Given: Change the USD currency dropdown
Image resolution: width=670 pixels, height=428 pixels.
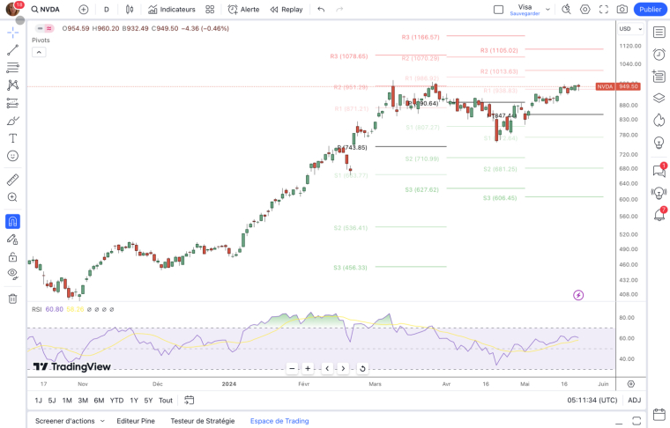Looking at the screenshot, I should (x=630, y=28).
